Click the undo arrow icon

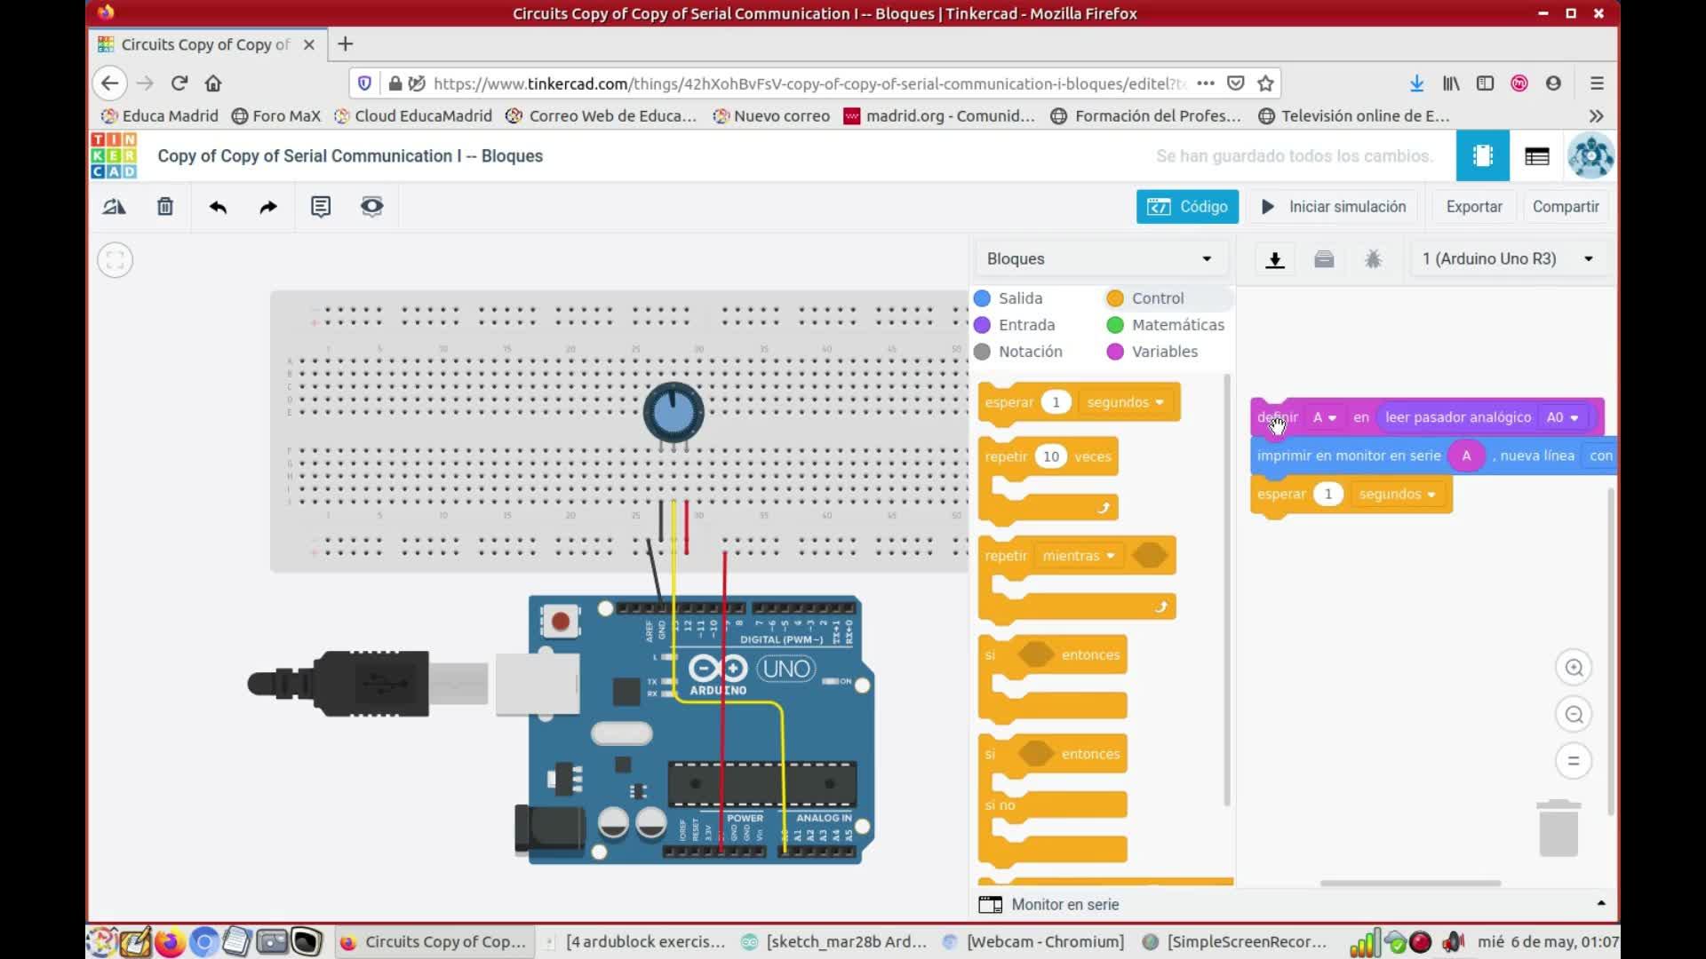pos(218,207)
